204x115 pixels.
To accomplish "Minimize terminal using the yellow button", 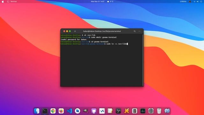I will click(67, 31).
